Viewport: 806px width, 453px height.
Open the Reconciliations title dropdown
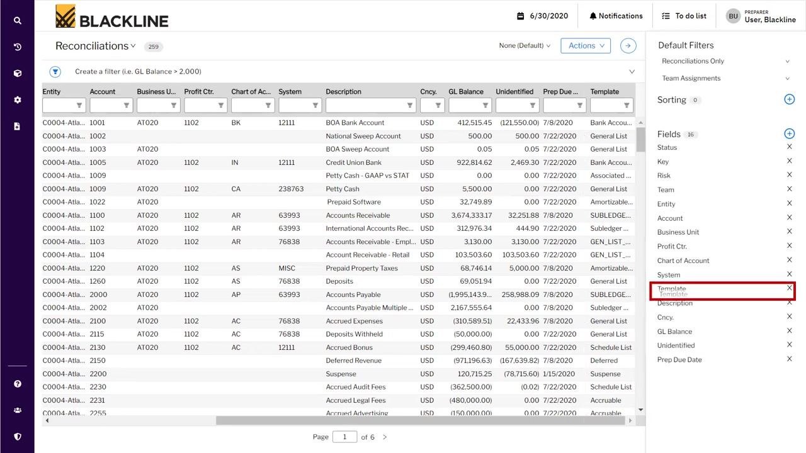coord(95,46)
